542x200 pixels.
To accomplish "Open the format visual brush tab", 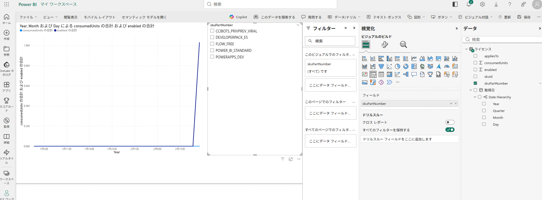I will pyautogui.click(x=385, y=44).
